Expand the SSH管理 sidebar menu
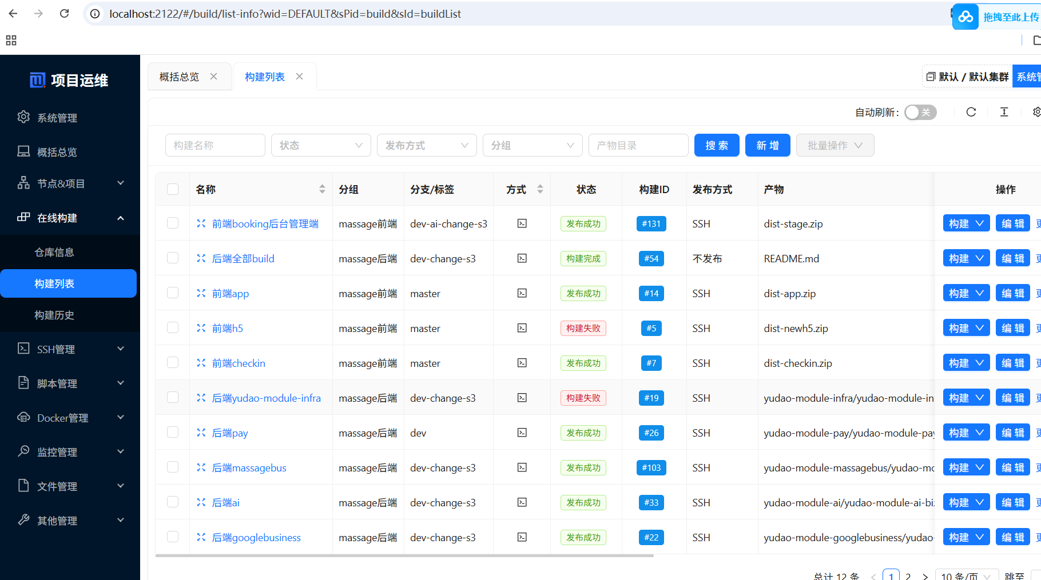Viewport: 1041px width, 580px height. click(70, 349)
